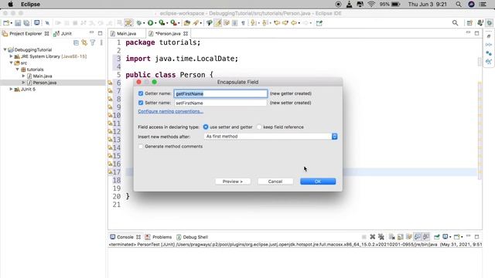Click the Pin Console icon
The image size is (495, 278).
(436, 237)
